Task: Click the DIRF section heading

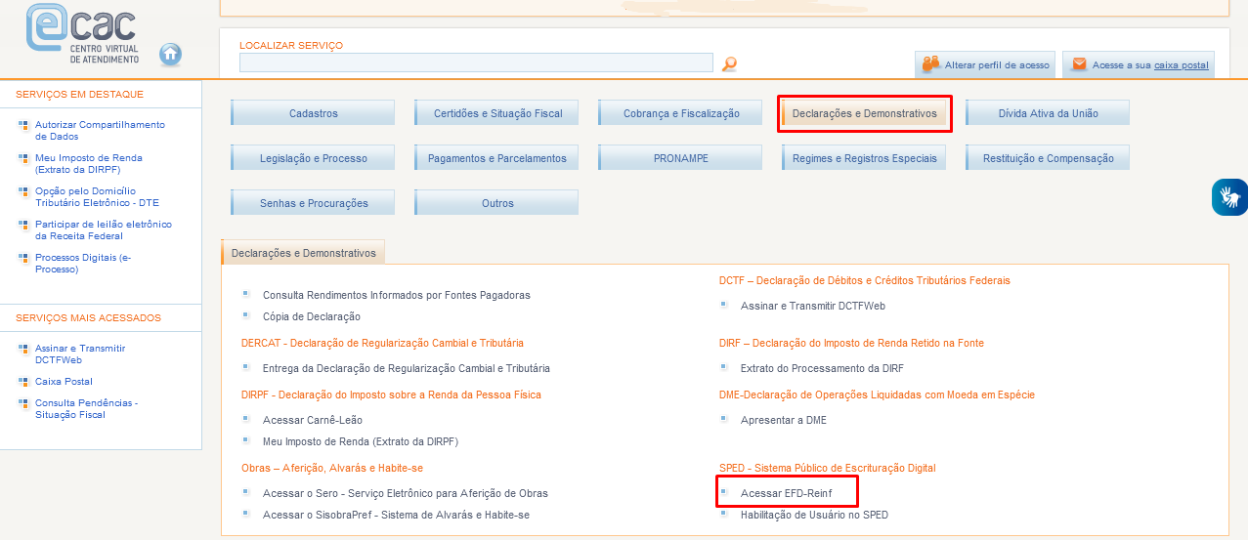Action: 851,343
